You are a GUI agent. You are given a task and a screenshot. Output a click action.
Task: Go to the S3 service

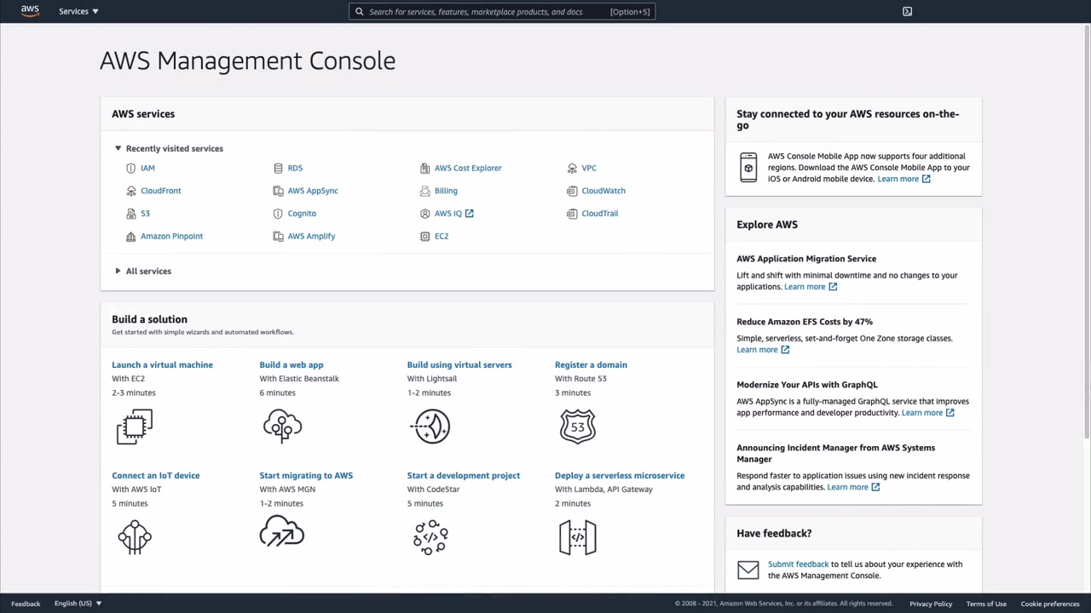[x=145, y=214]
